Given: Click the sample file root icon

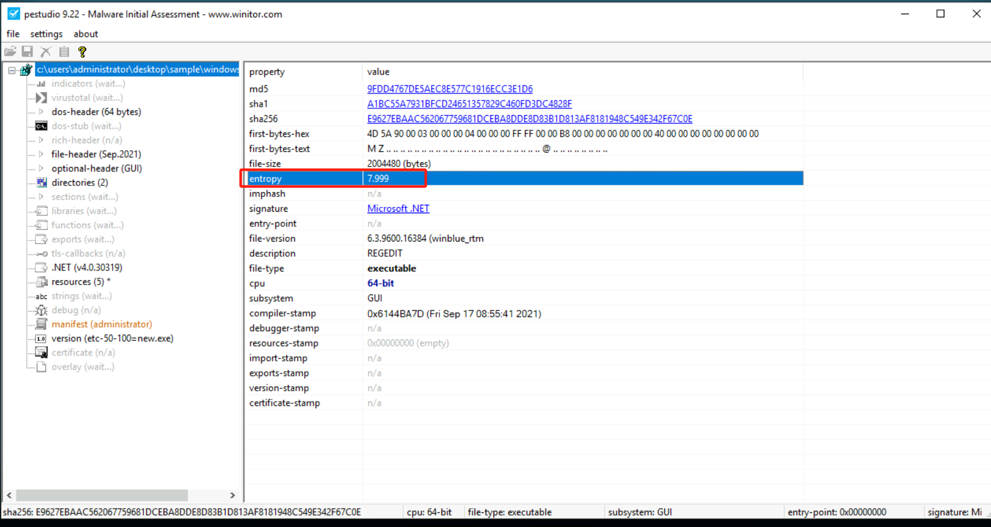Looking at the screenshot, I should click(x=26, y=70).
